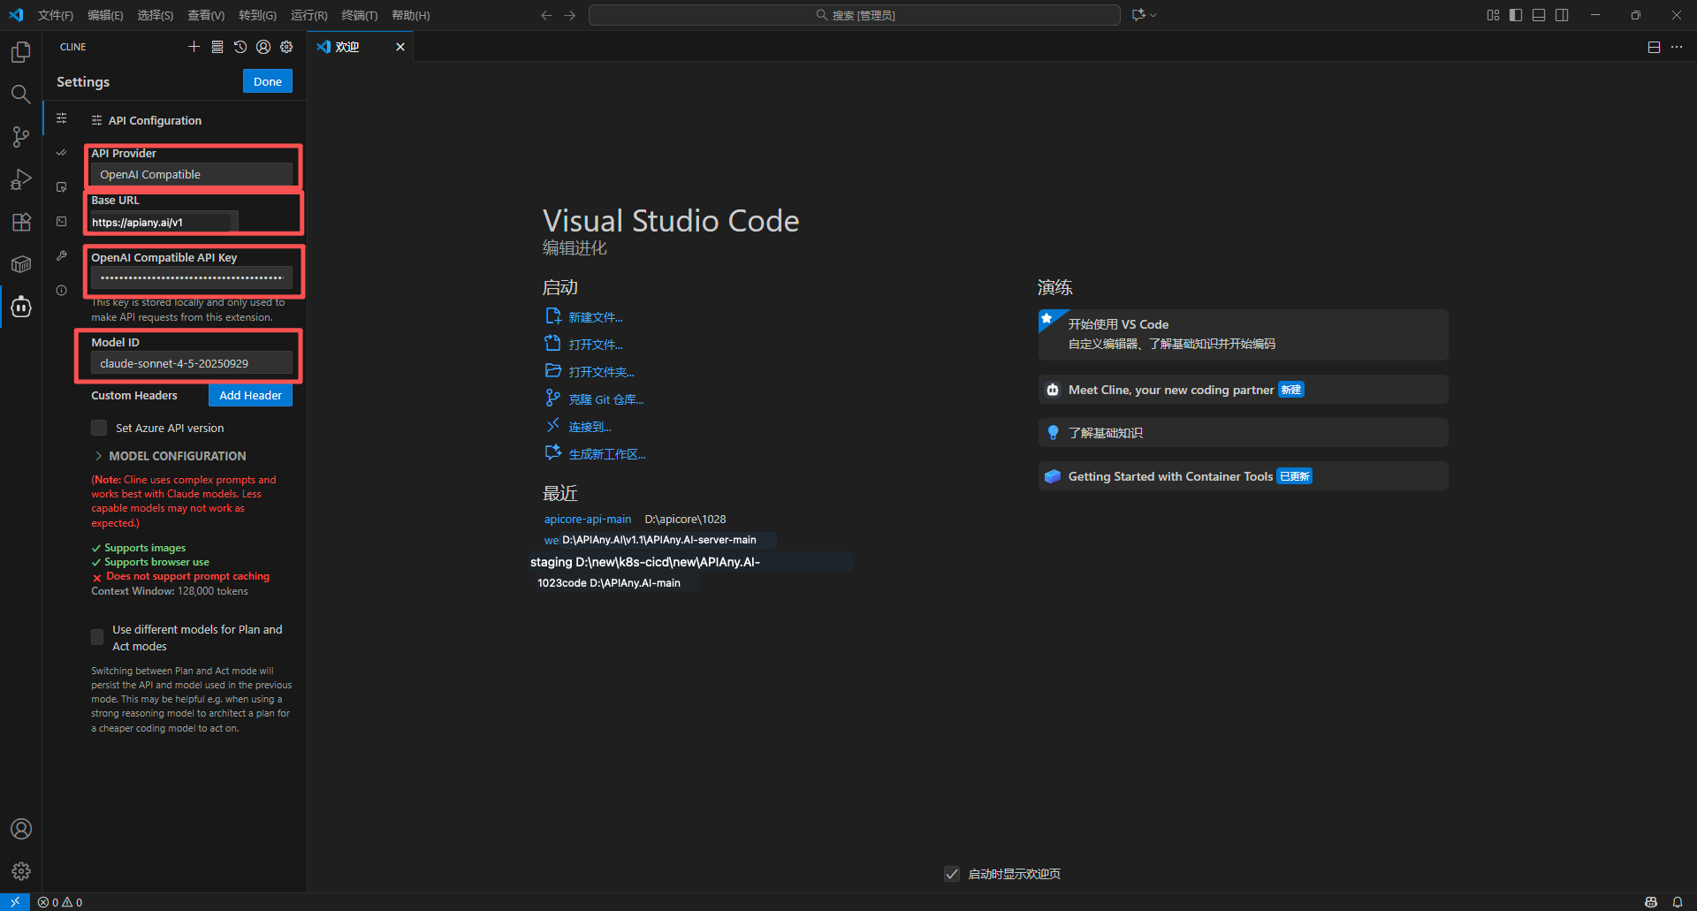1697x911 pixels.
Task: Uncheck show welcome page on startup
Action: point(952,874)
